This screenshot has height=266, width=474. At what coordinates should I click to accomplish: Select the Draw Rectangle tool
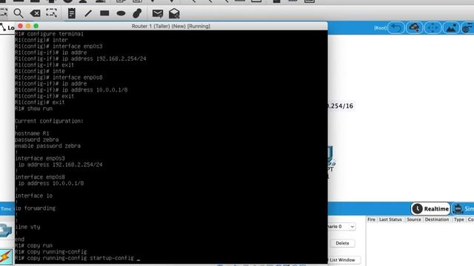pyautogui.click(x=104, y=13)
